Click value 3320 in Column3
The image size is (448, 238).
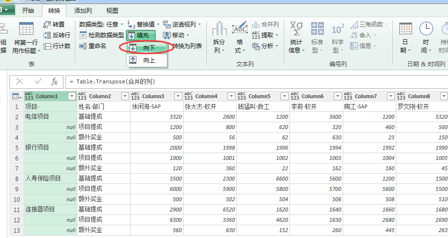[157, 117]
